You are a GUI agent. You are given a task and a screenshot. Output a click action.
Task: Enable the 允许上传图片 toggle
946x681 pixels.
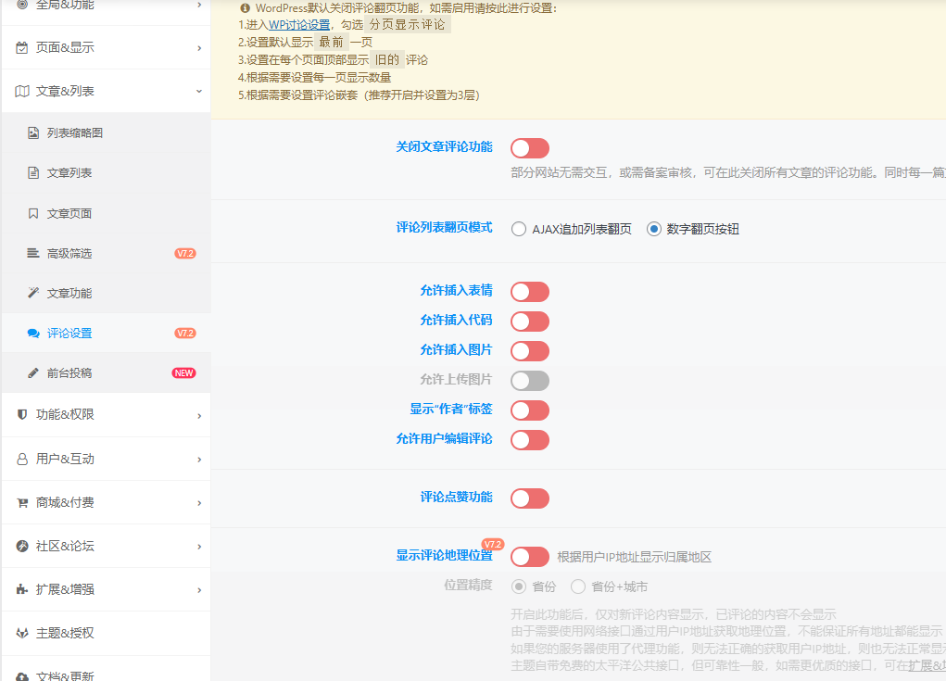point(529,380)
